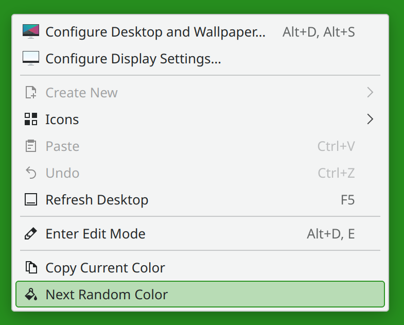This screenshot has height=325, width=404.
Task: Expand the Create New submenu chevron
Action: (370, 92)
